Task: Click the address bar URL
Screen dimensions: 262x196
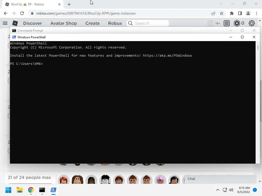Action: click(86, 13)
